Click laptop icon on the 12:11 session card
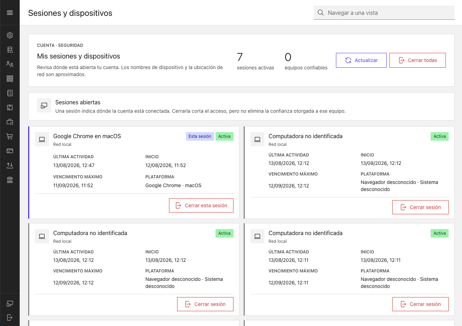The image size is (462, 326). point(257,236)
